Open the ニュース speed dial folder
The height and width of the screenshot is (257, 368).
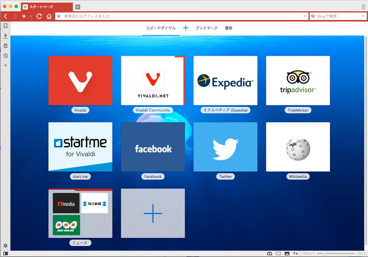pyautogui.click(x=80, y=213)
